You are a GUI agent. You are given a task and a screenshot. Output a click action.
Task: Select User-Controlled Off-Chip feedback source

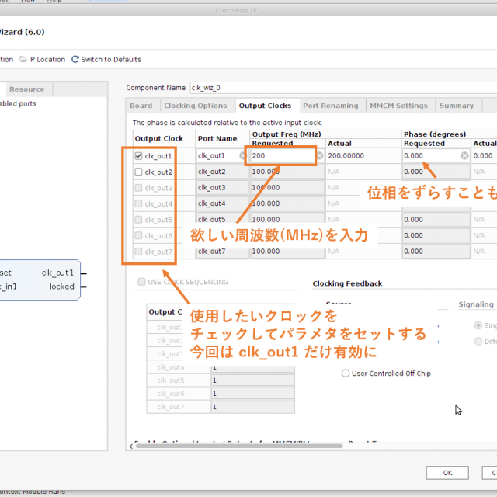click(346, 374)
